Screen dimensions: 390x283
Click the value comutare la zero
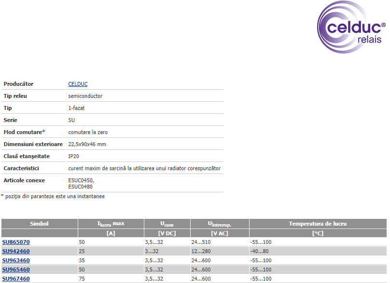coord(88,132)
